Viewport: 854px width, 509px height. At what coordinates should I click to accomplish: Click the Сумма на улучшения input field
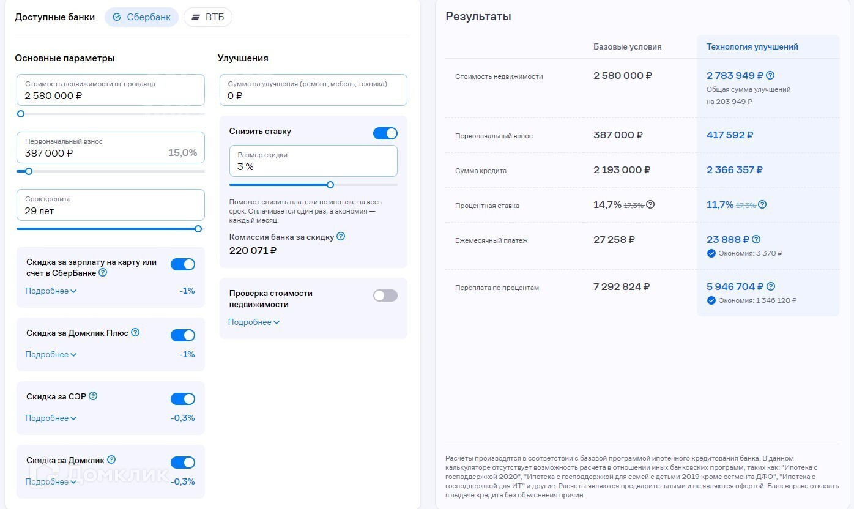[x=313, y=91]
